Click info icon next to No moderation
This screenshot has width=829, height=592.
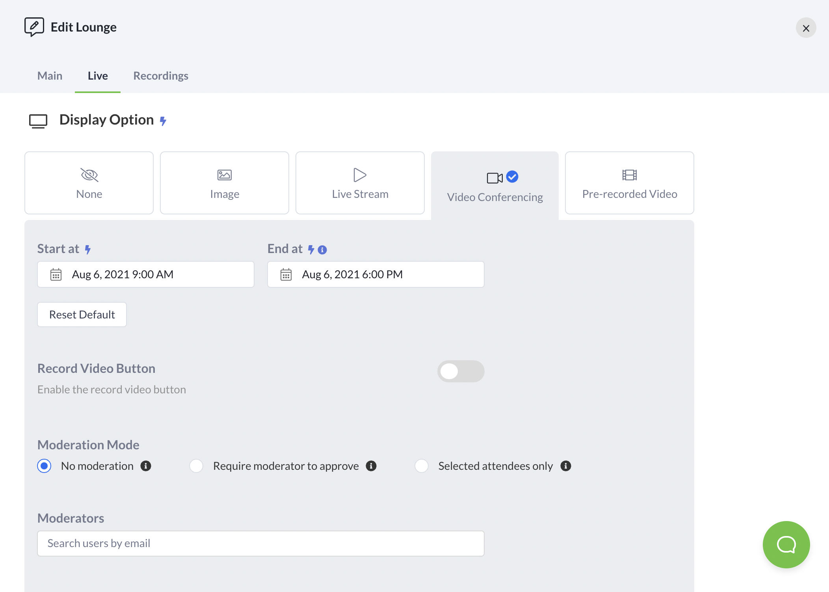pyautogui.click(x=146, y=466)
